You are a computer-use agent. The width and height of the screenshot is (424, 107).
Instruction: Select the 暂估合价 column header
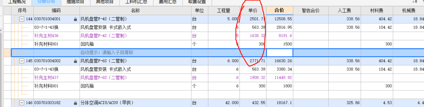point(311,11)
